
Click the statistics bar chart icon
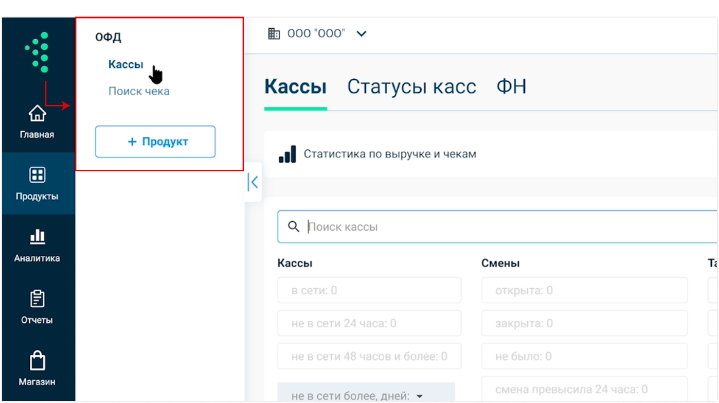click(287, 154)
